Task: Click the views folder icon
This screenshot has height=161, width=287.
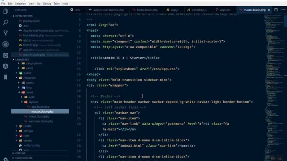Action: [23, 93]
